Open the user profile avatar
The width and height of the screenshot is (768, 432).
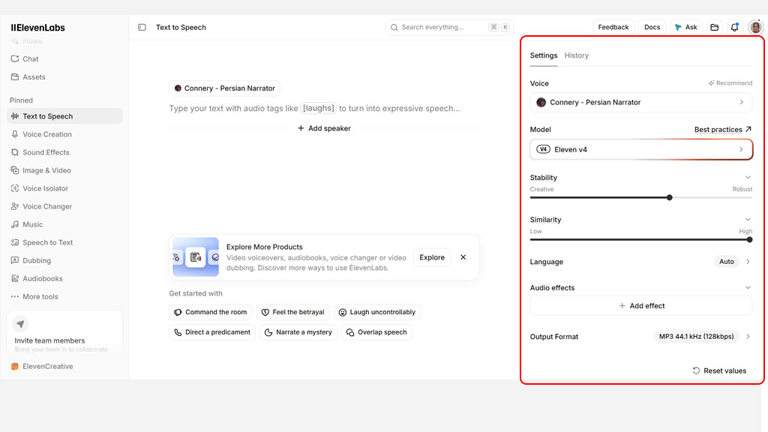click(x=756, y=28)
